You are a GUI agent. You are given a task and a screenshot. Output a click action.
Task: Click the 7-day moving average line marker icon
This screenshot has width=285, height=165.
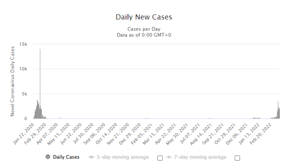pos(169,157)
